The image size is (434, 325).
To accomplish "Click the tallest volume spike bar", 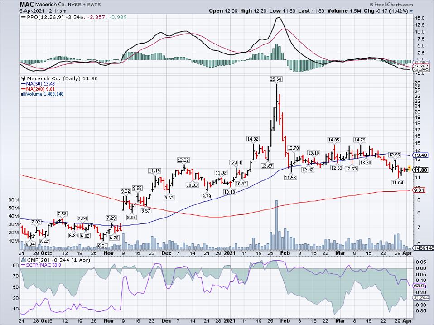I will tap(276, 225).
